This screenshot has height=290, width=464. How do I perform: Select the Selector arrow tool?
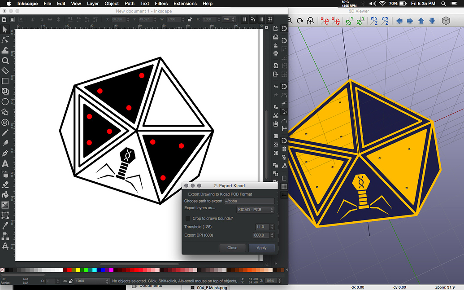pyautogui.click(x=5, y=30)
